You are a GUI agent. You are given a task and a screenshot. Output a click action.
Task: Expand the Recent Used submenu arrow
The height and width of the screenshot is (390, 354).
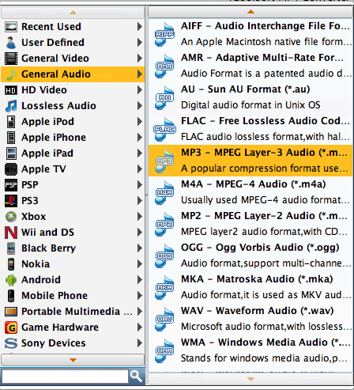point(140,27)
